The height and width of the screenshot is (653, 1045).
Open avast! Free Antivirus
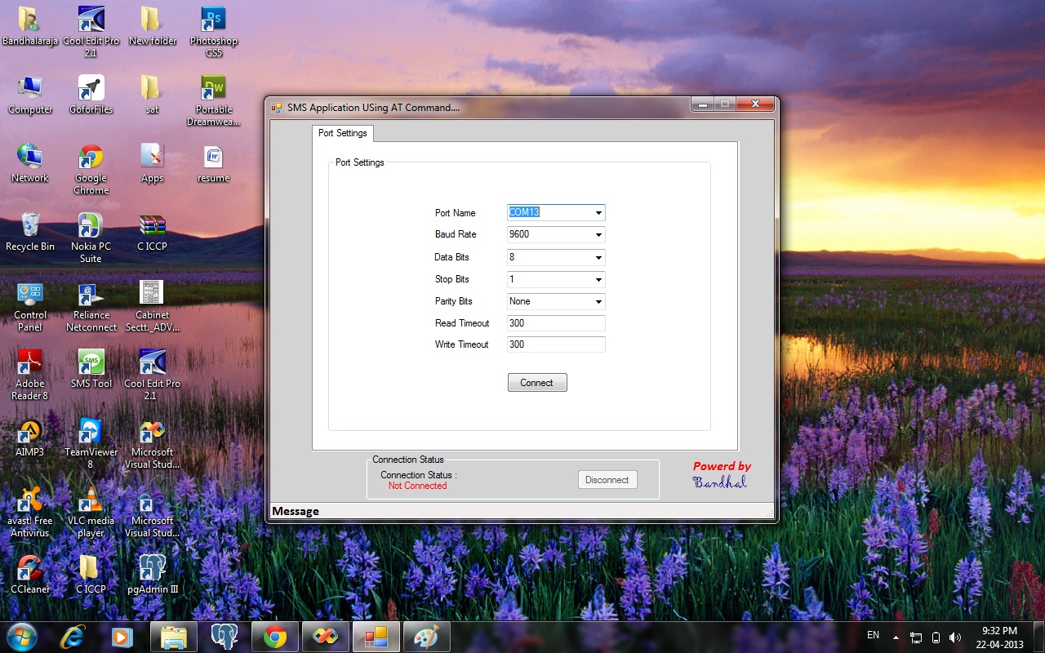click(x=29, y=500)
